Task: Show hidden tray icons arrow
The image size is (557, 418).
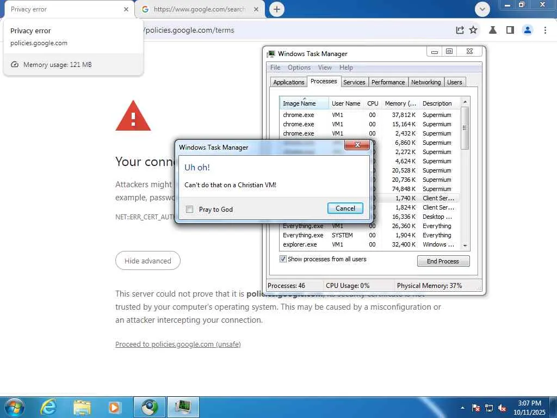Action: [x=462, y=408]
